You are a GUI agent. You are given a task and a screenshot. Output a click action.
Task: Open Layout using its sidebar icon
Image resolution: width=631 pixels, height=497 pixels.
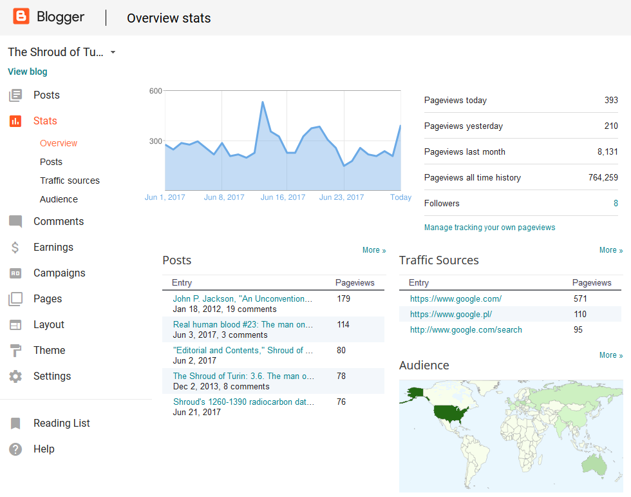pos(15,325)
